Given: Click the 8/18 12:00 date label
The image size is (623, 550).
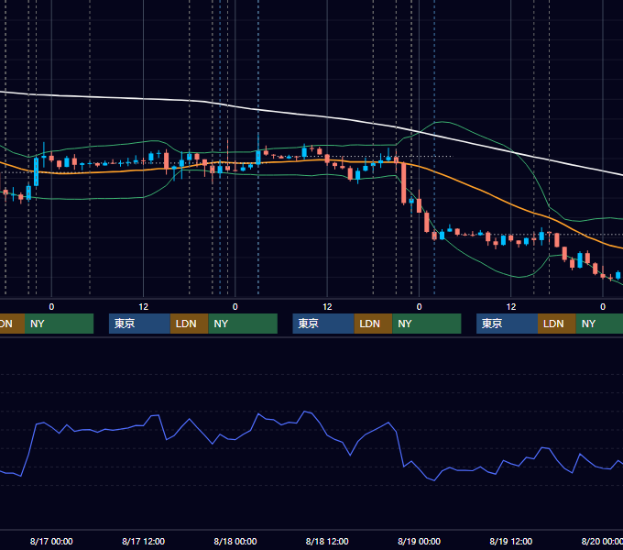Looking at the screenshot, I should (x=327, y=541).
